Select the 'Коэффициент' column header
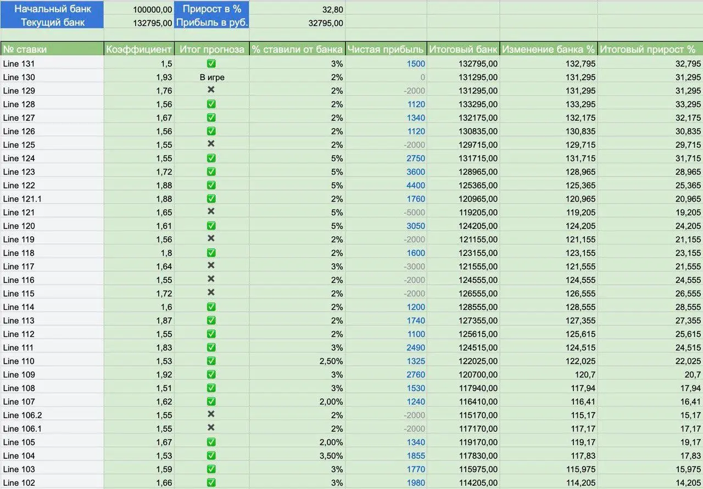 (x=139, y=49)
